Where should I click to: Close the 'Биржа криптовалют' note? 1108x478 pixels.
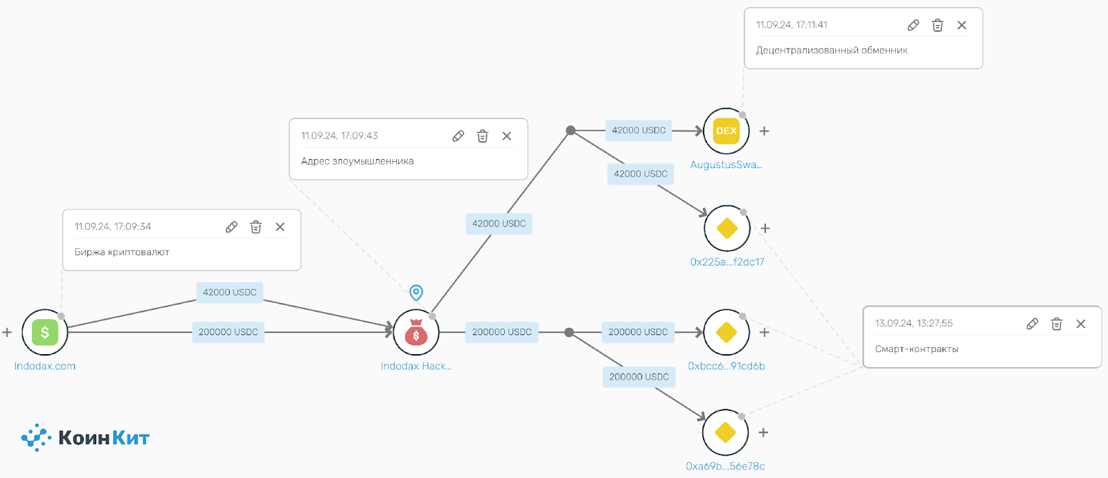tap(280, 227)
